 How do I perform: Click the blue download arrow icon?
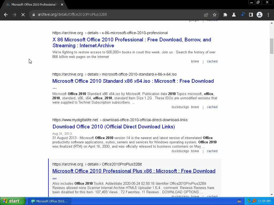[x=242, y=14]
